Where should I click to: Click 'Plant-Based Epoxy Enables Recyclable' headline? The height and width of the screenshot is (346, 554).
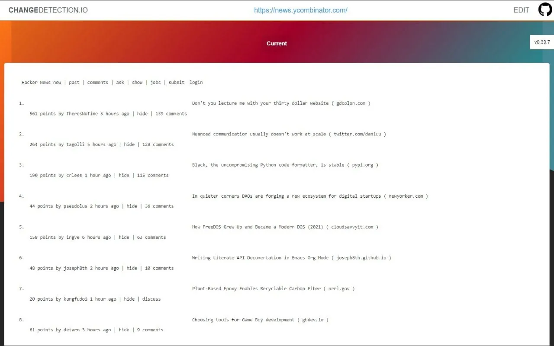274,288
